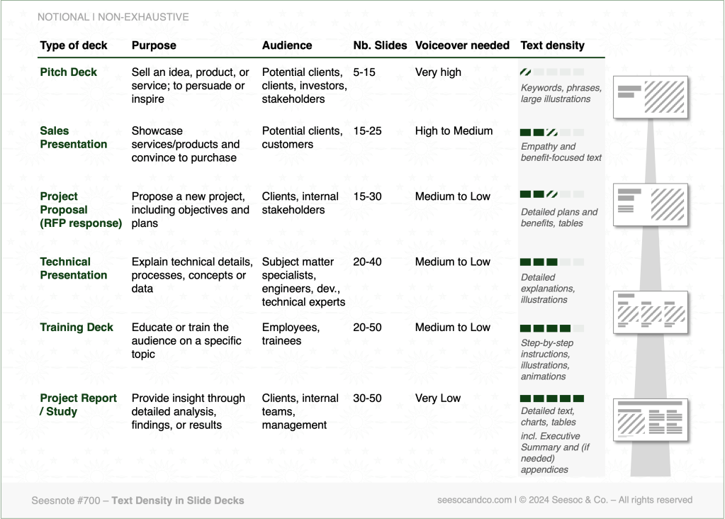Click the Project Report full density bar indicator

(552, 398)
